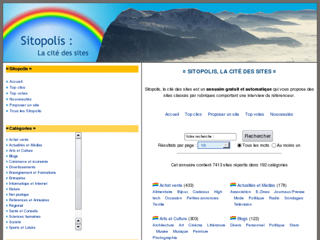
Task: Open 'Informatique et Internet' sidebar category
Action: tap(28, 184)
